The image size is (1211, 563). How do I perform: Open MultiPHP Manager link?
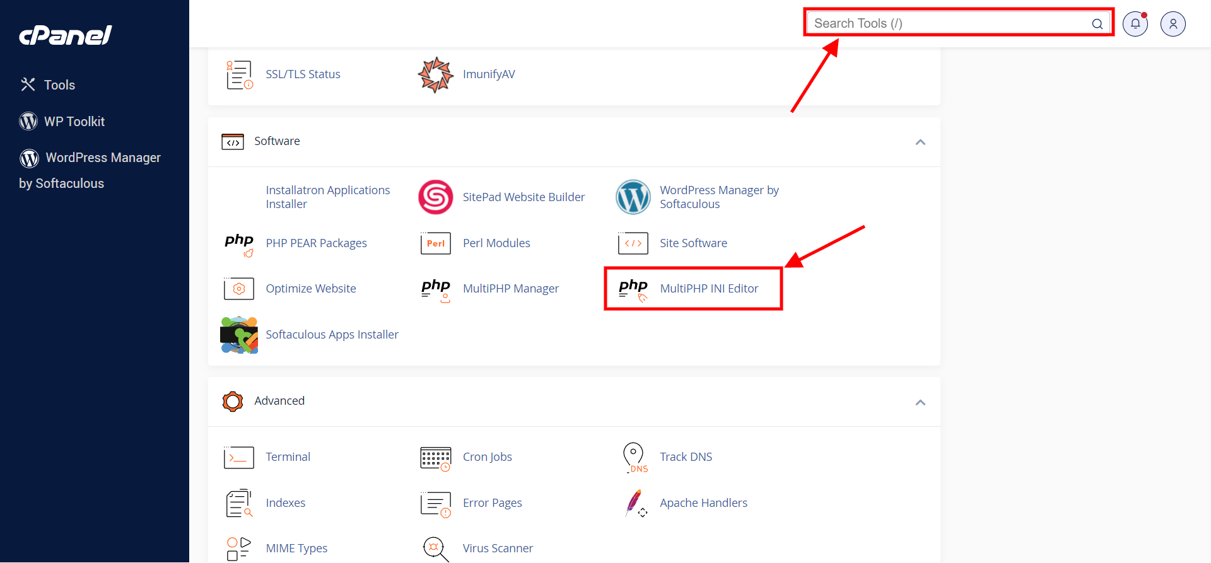tap(511, 289)
